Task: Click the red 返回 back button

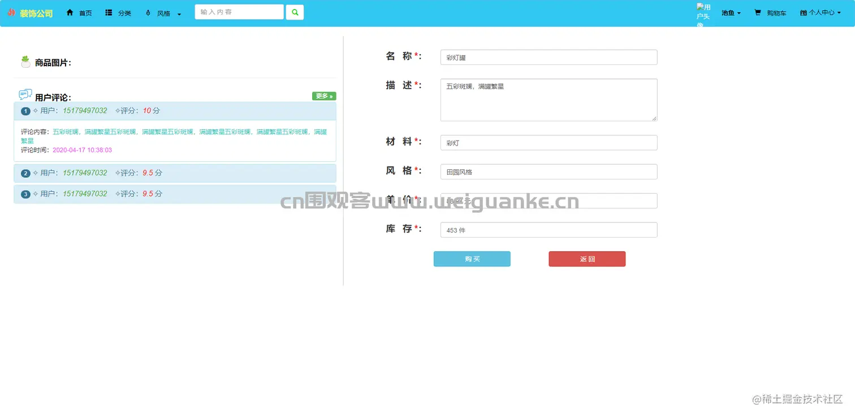Action: [587, 259]
